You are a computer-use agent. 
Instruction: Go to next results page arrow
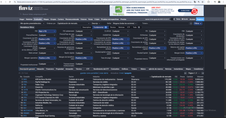pyautogui.click(x=202, y=73)
